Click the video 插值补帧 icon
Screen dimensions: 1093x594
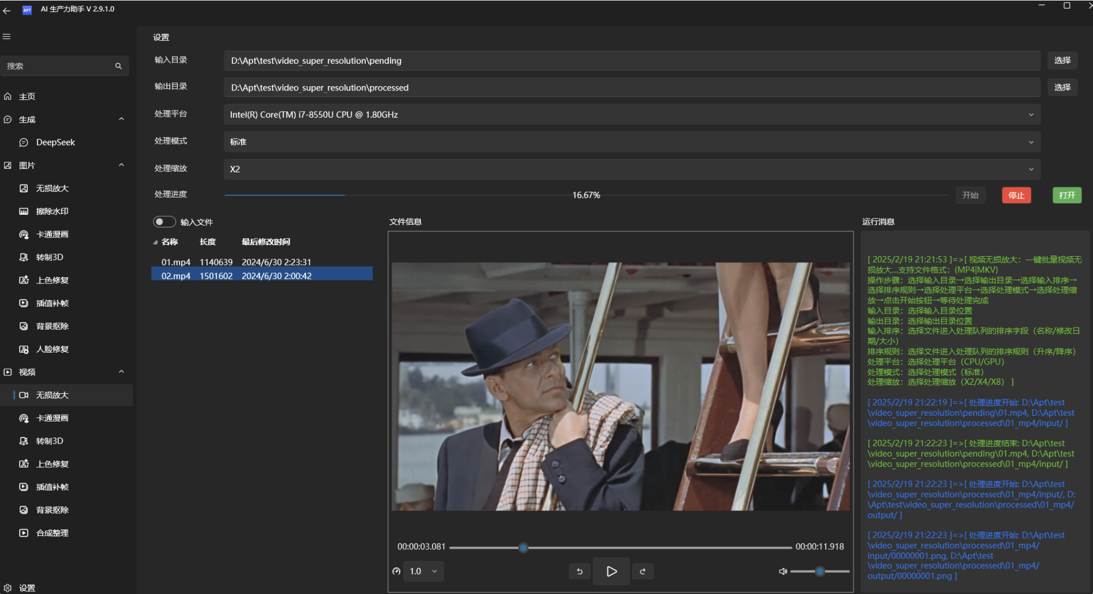coord(23,487)
